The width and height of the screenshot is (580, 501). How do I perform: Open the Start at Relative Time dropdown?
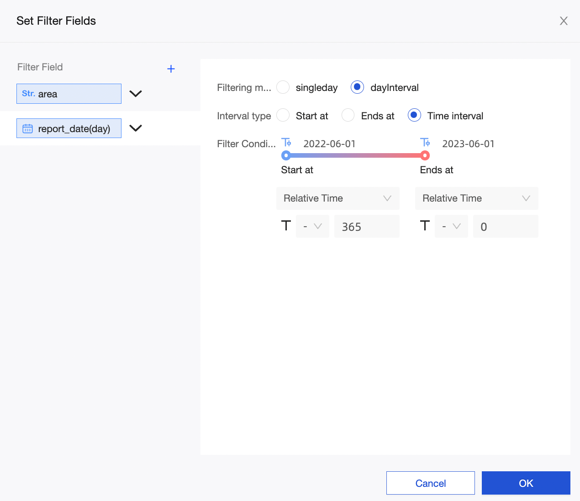click(x=337, y=198)
